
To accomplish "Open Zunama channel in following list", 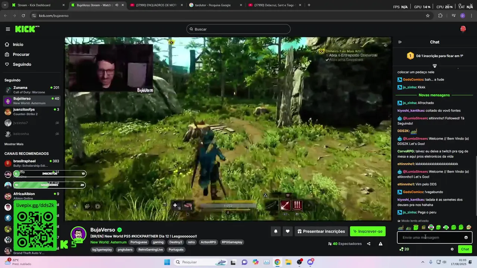I will point(32,90).
